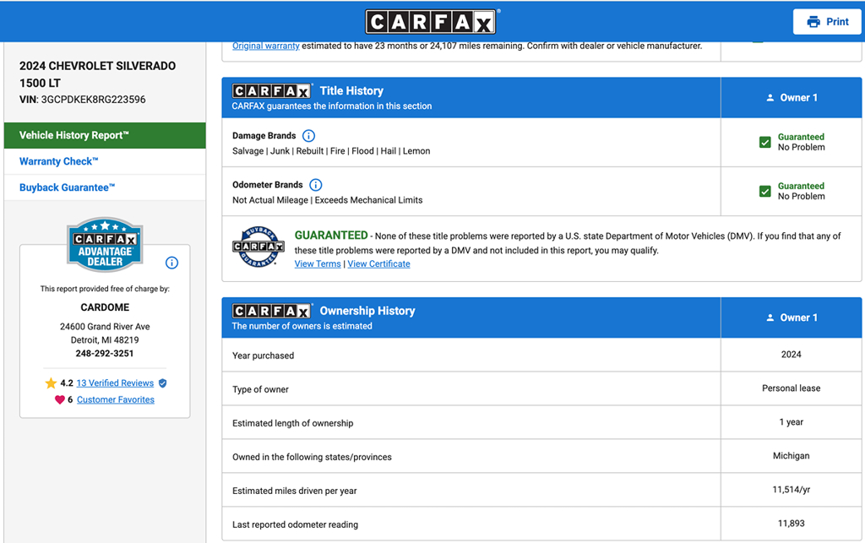The height and width of the screenshot is (543, 865).
Task: Click the Last reported odometer reading label
Action: tap(295, 524)
